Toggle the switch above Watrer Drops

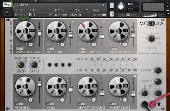(x=113, y=104)
